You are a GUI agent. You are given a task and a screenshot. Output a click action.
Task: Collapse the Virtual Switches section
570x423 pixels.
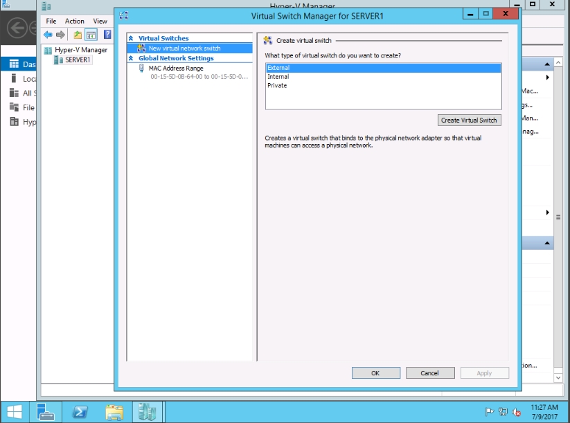131,39
